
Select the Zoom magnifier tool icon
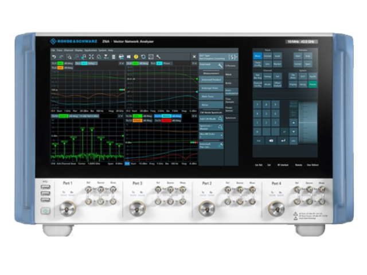[69, 57]
